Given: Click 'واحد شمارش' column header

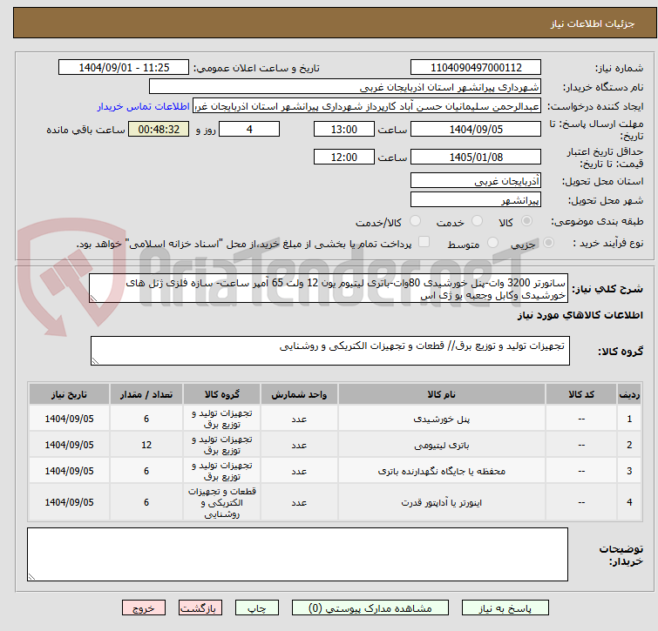Looking at the screenshot, I should [x=299, y=394].
